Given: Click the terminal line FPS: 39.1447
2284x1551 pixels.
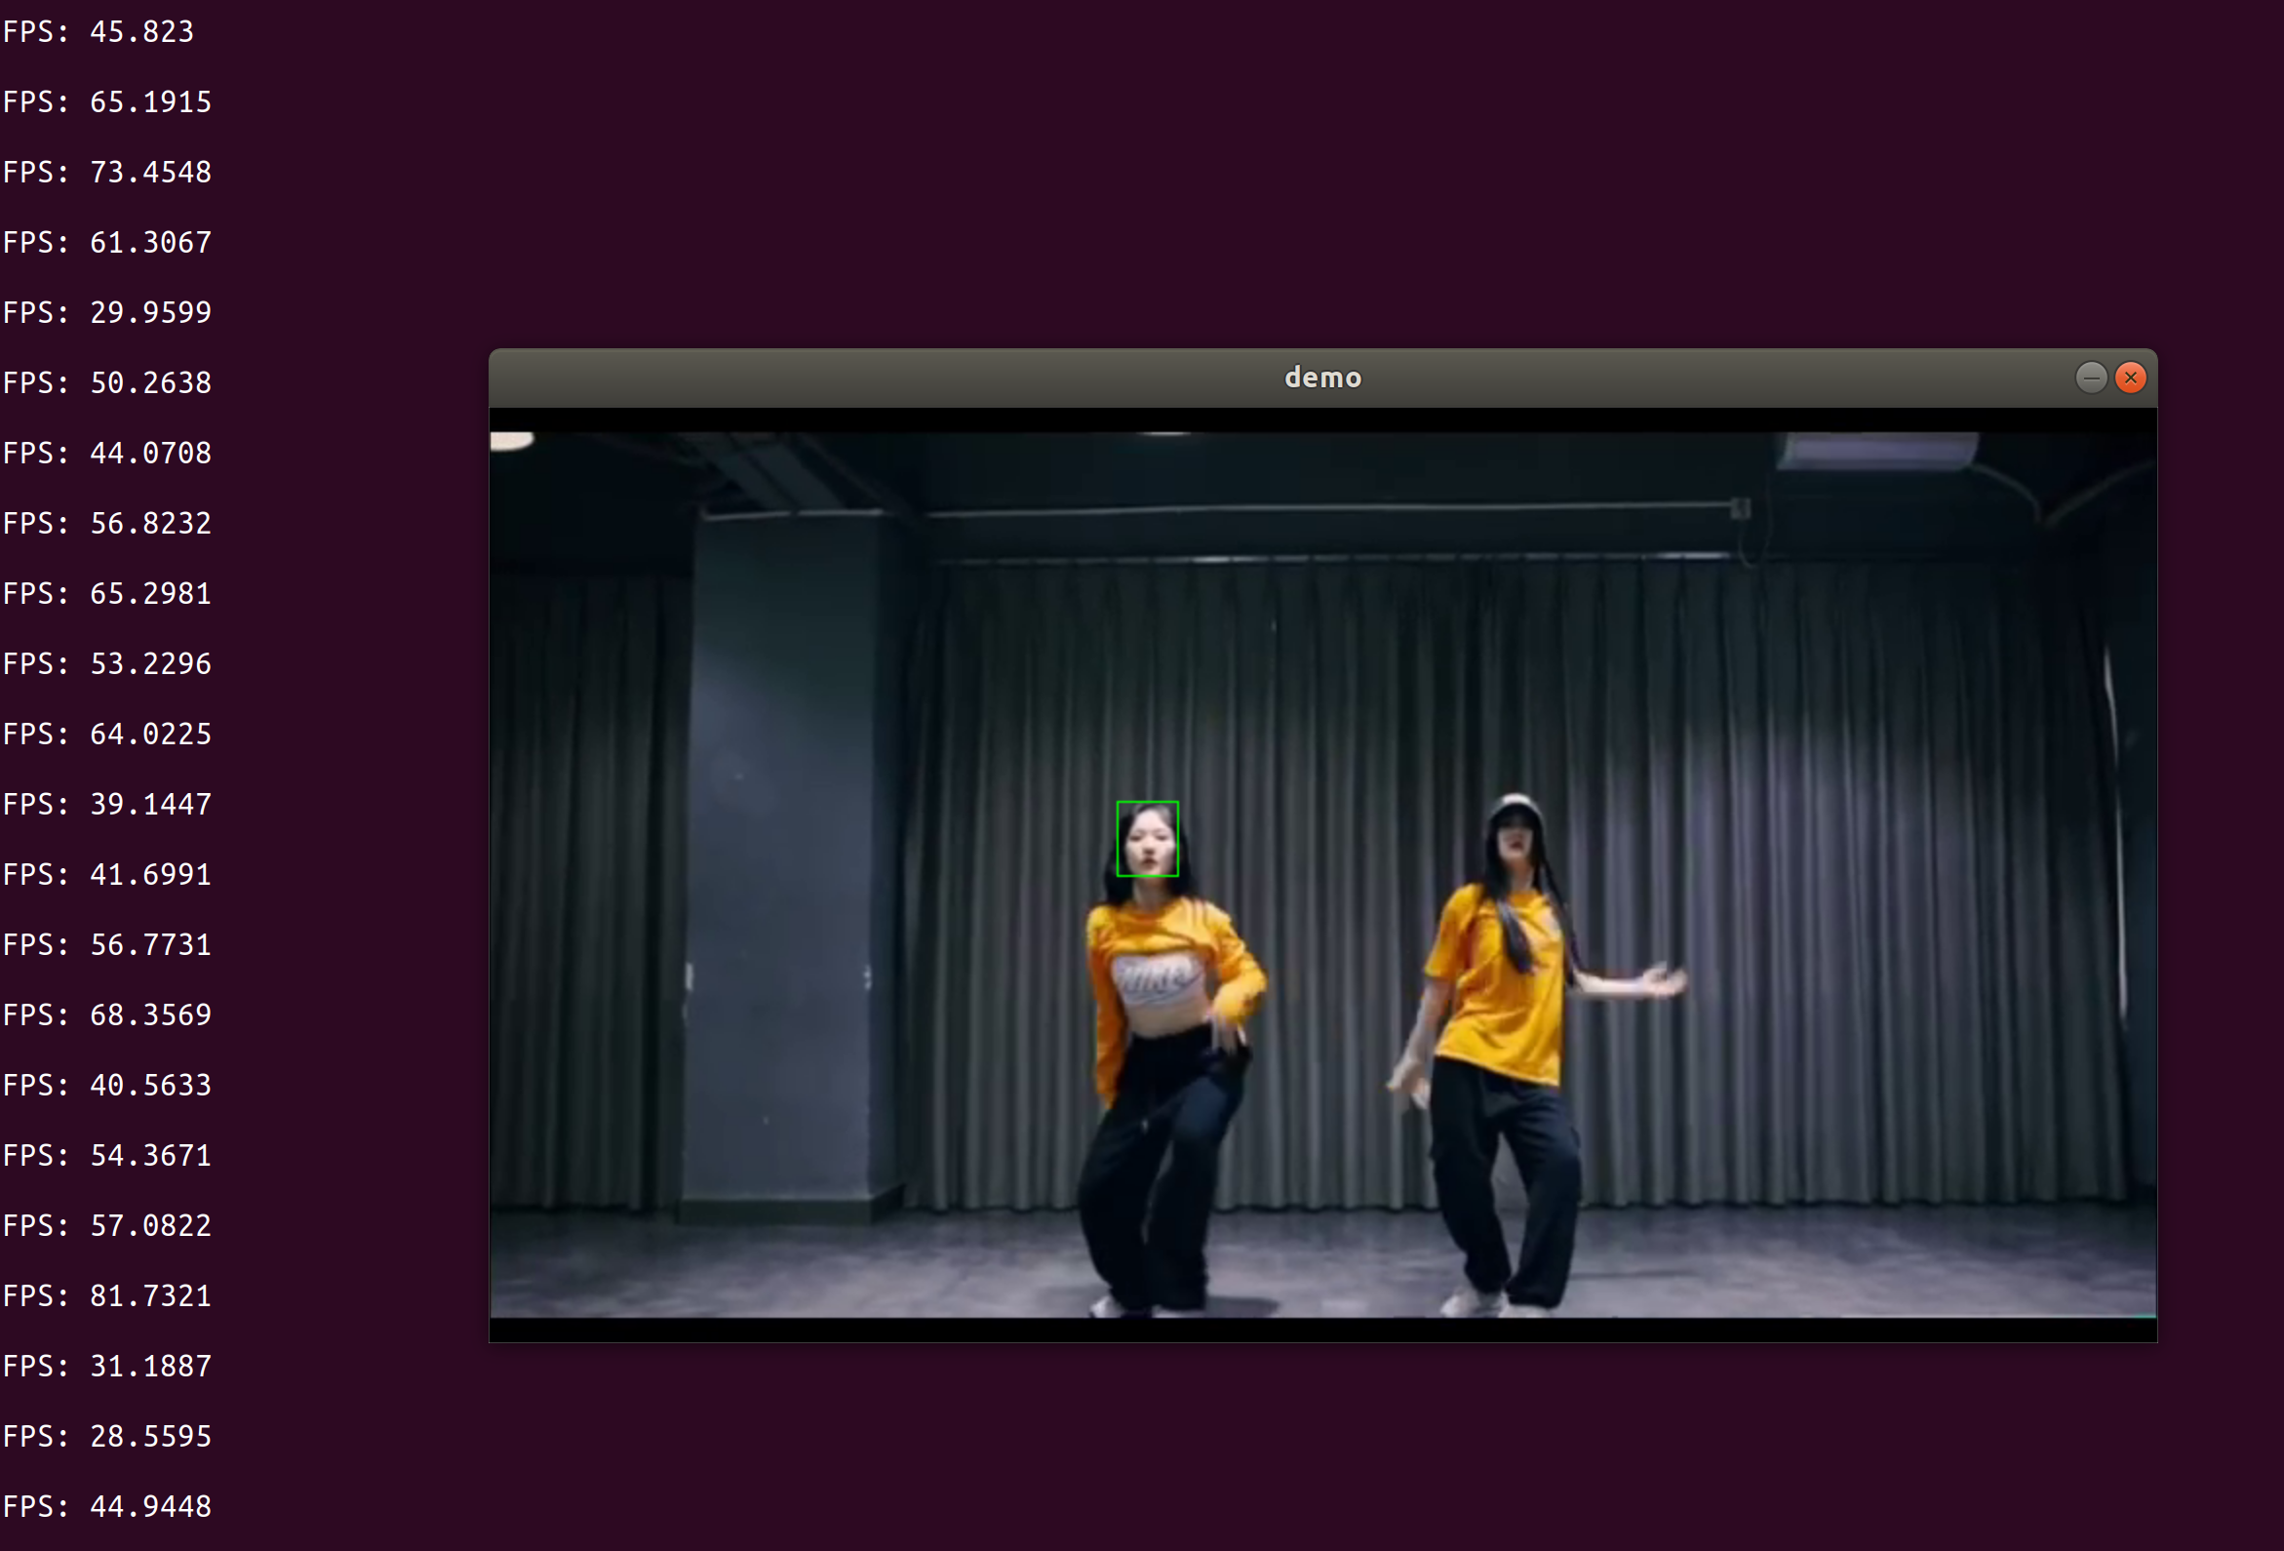Looking at the screenshot, I should tap(106, 805).
